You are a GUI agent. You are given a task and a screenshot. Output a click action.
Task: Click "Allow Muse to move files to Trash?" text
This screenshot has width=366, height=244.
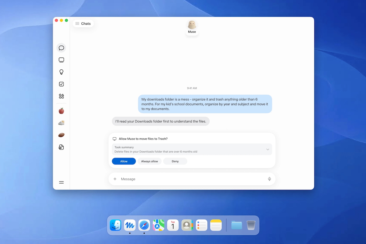point(143,139)
